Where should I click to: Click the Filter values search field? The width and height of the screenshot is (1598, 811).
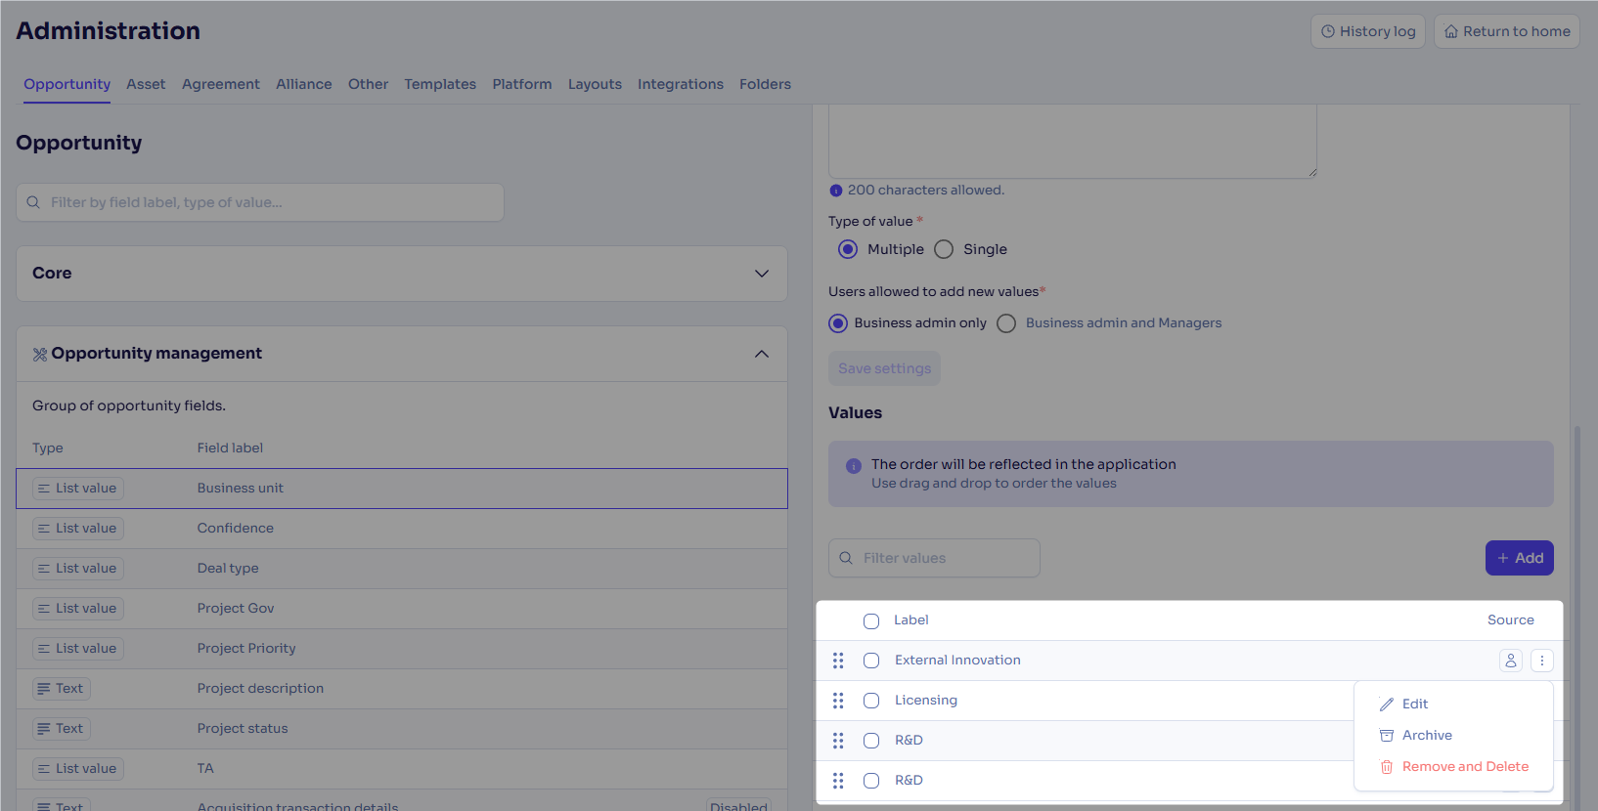[934, 558]
